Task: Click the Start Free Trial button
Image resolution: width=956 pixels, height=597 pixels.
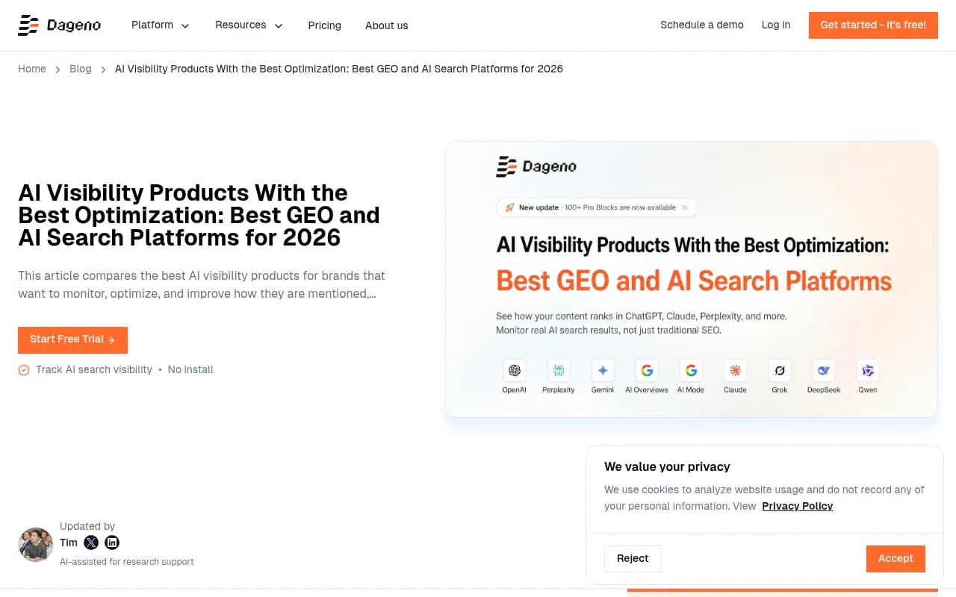Action: (x=72, y=340)
